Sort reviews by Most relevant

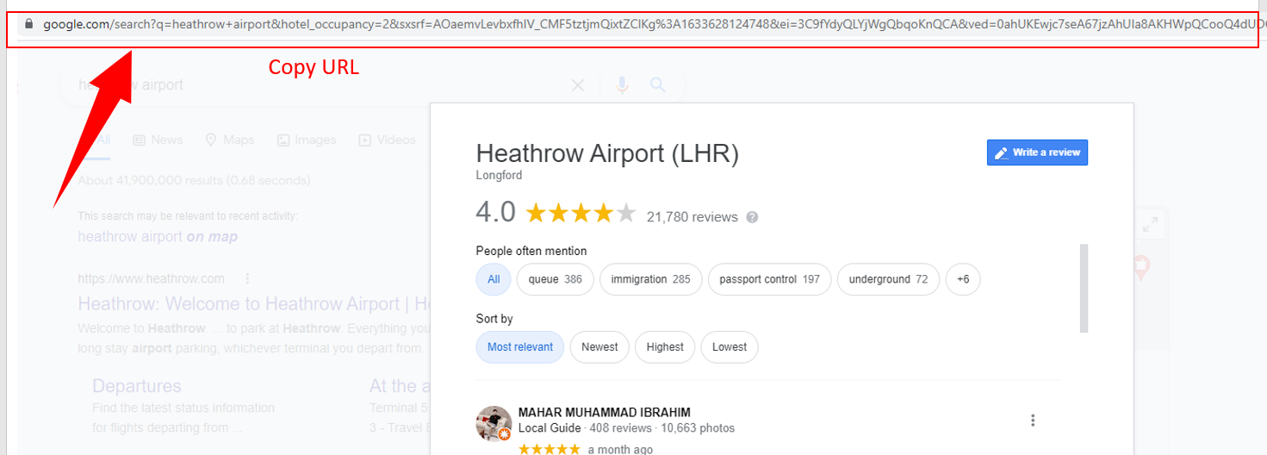(520, 346)
